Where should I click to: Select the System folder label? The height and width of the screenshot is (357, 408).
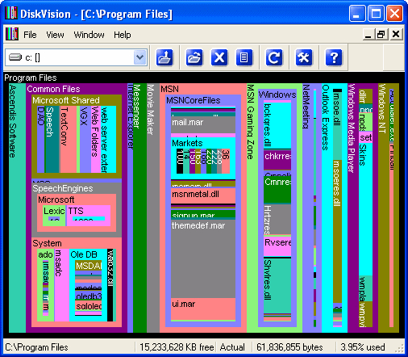pos(47,243)
